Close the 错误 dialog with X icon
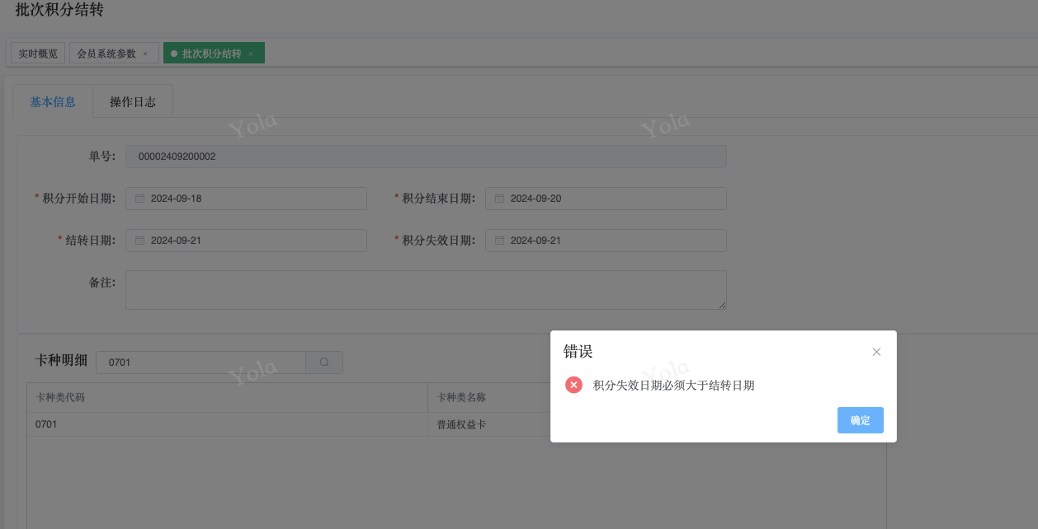 tap(876, 352)
